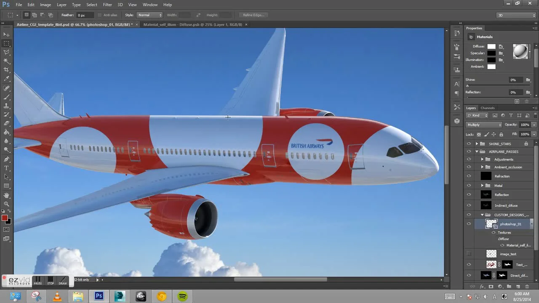Click the layer effects fx icon
This screenshot has width=539, height=303.
482,287
